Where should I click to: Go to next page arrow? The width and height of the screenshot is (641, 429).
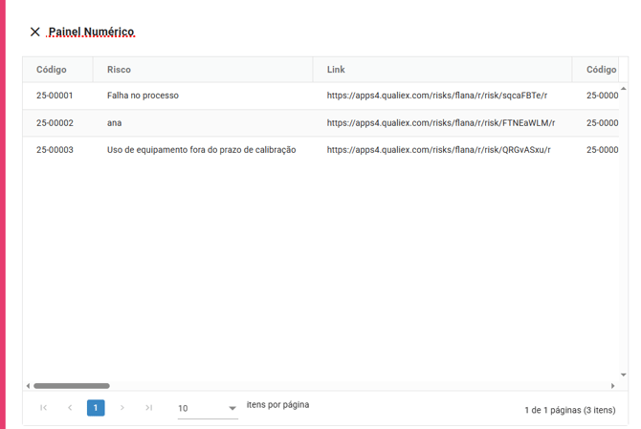[122, 408]
